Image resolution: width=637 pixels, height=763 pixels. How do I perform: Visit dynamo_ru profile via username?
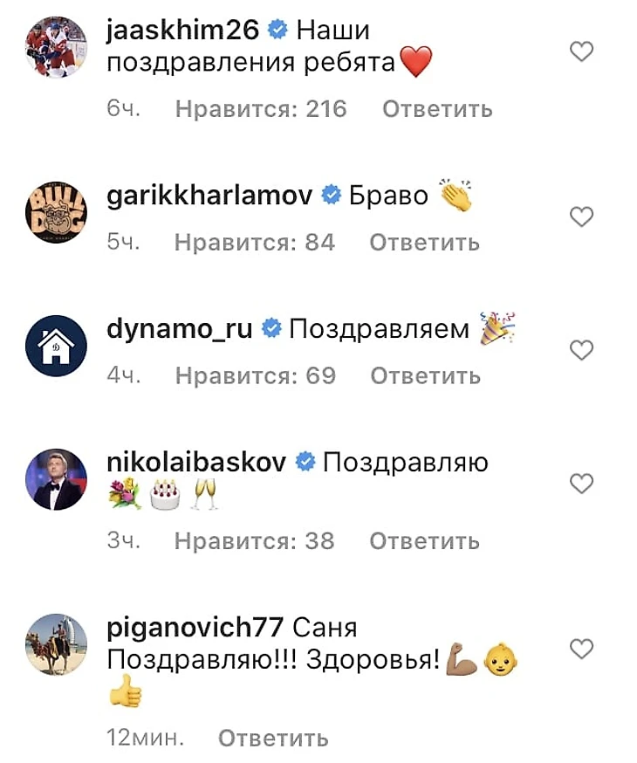pyautogui.click(x=180, y=329)
